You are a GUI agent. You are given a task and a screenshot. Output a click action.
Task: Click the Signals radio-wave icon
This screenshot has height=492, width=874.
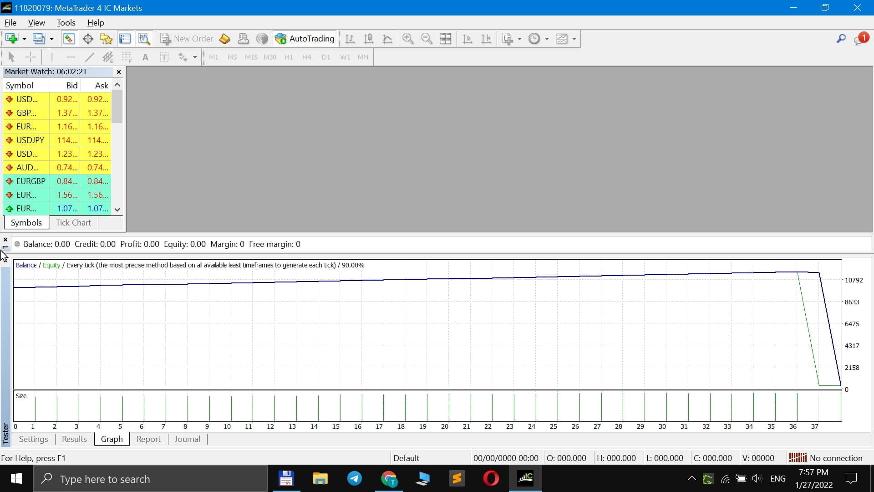(x=262, y=39)
